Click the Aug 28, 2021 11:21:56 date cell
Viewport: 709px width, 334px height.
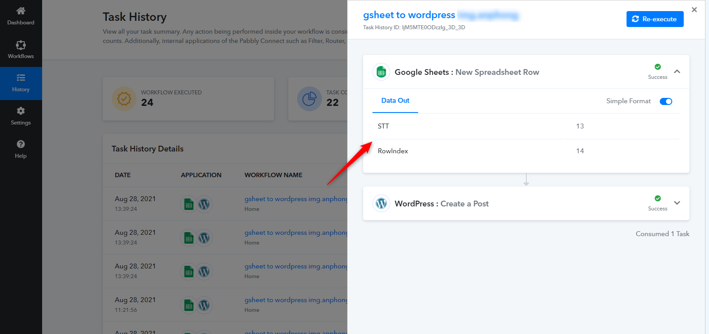tap(135, 304)
